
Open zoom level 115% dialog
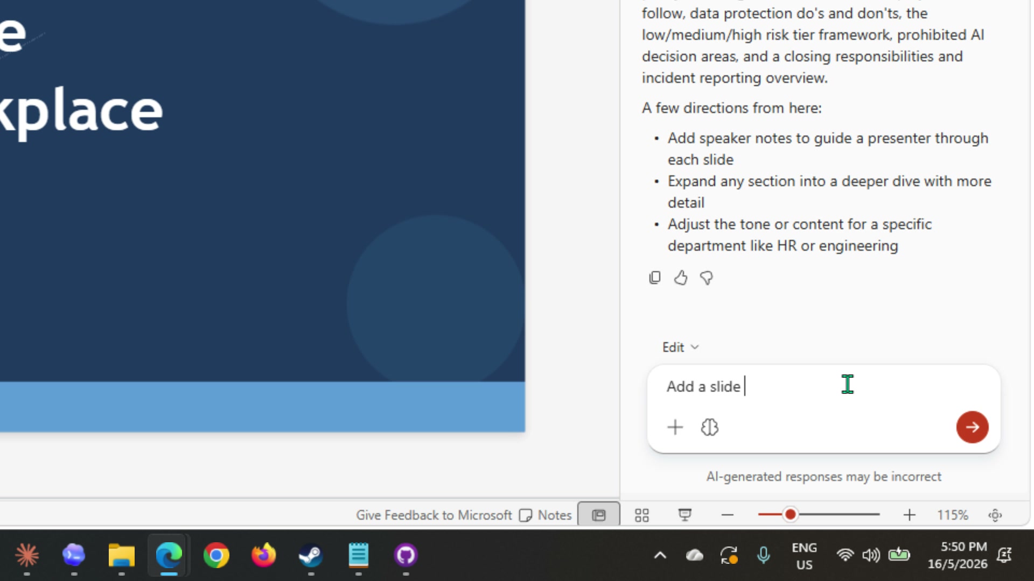pos(952,515)
